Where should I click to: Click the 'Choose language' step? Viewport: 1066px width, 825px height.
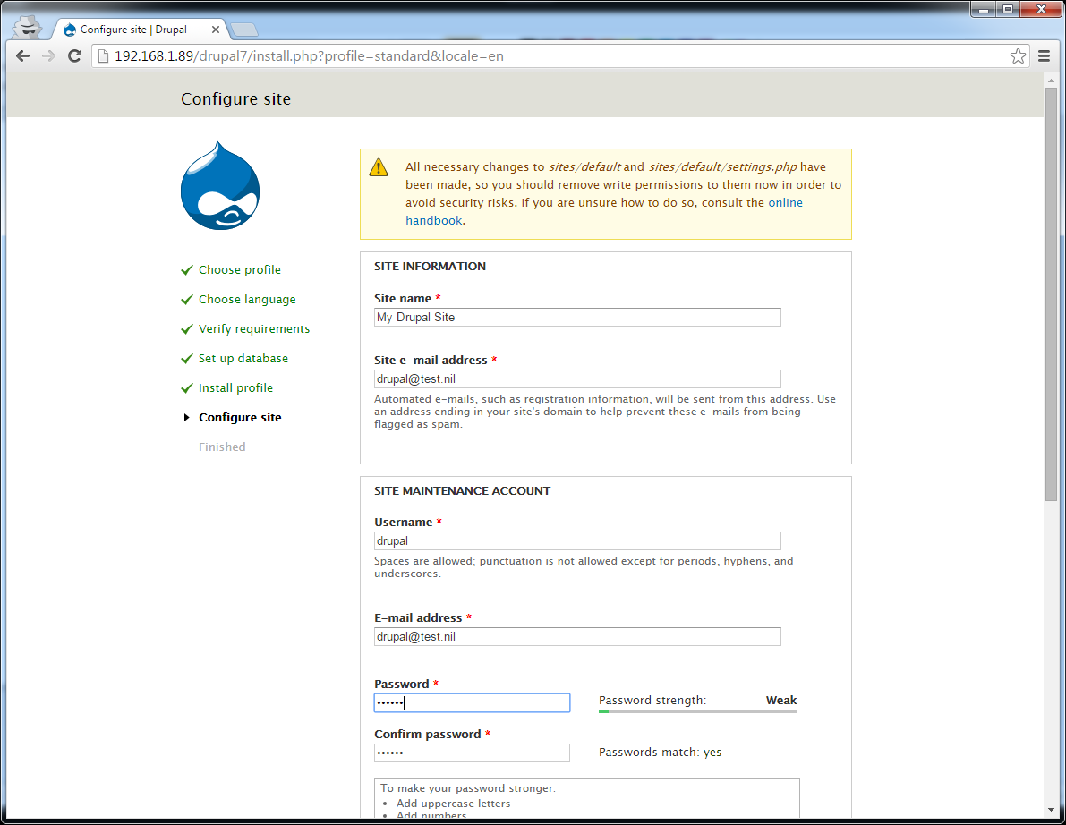tap(247, 300)
